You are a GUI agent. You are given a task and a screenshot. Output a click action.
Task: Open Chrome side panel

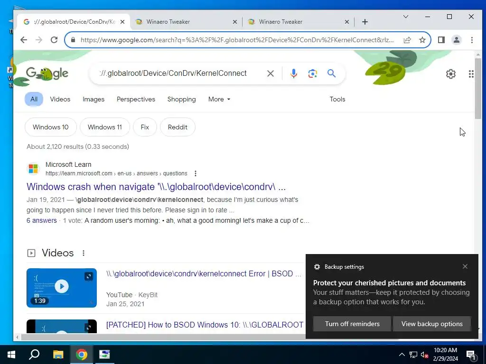441,40
